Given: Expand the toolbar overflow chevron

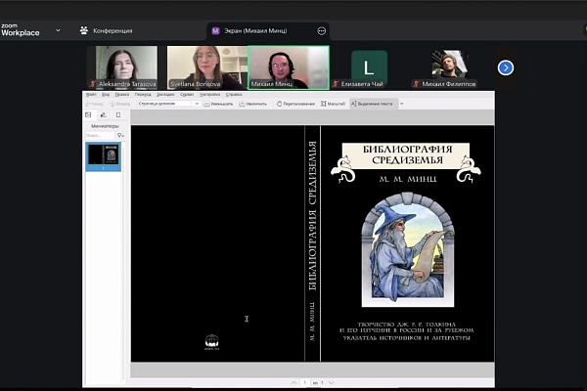Looking at the screenshot, I should pyautogui.click(x=400, y=103).
